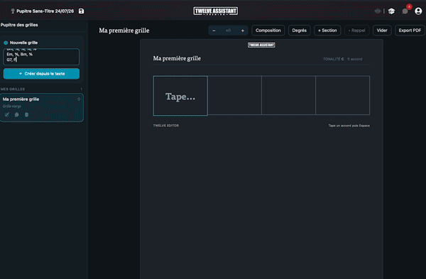Save the pupitre with the floppy disk icon
426x279 pixels.
(x=81, y=11)
